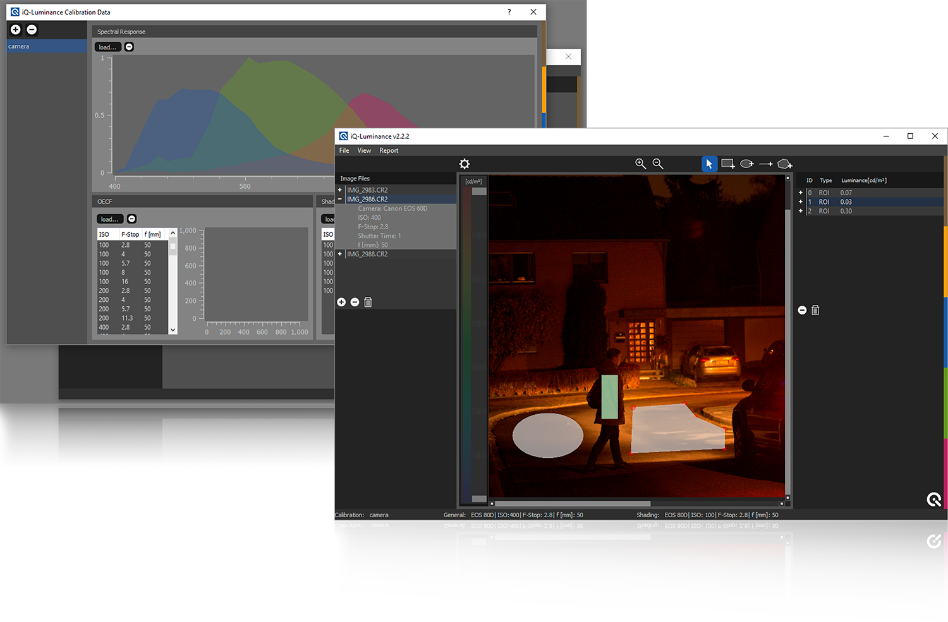Expand ROI 1 details

point(801,202)
